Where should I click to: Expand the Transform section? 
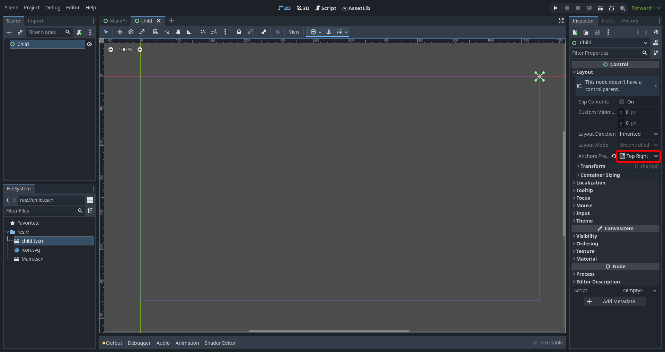click(593, 166)
